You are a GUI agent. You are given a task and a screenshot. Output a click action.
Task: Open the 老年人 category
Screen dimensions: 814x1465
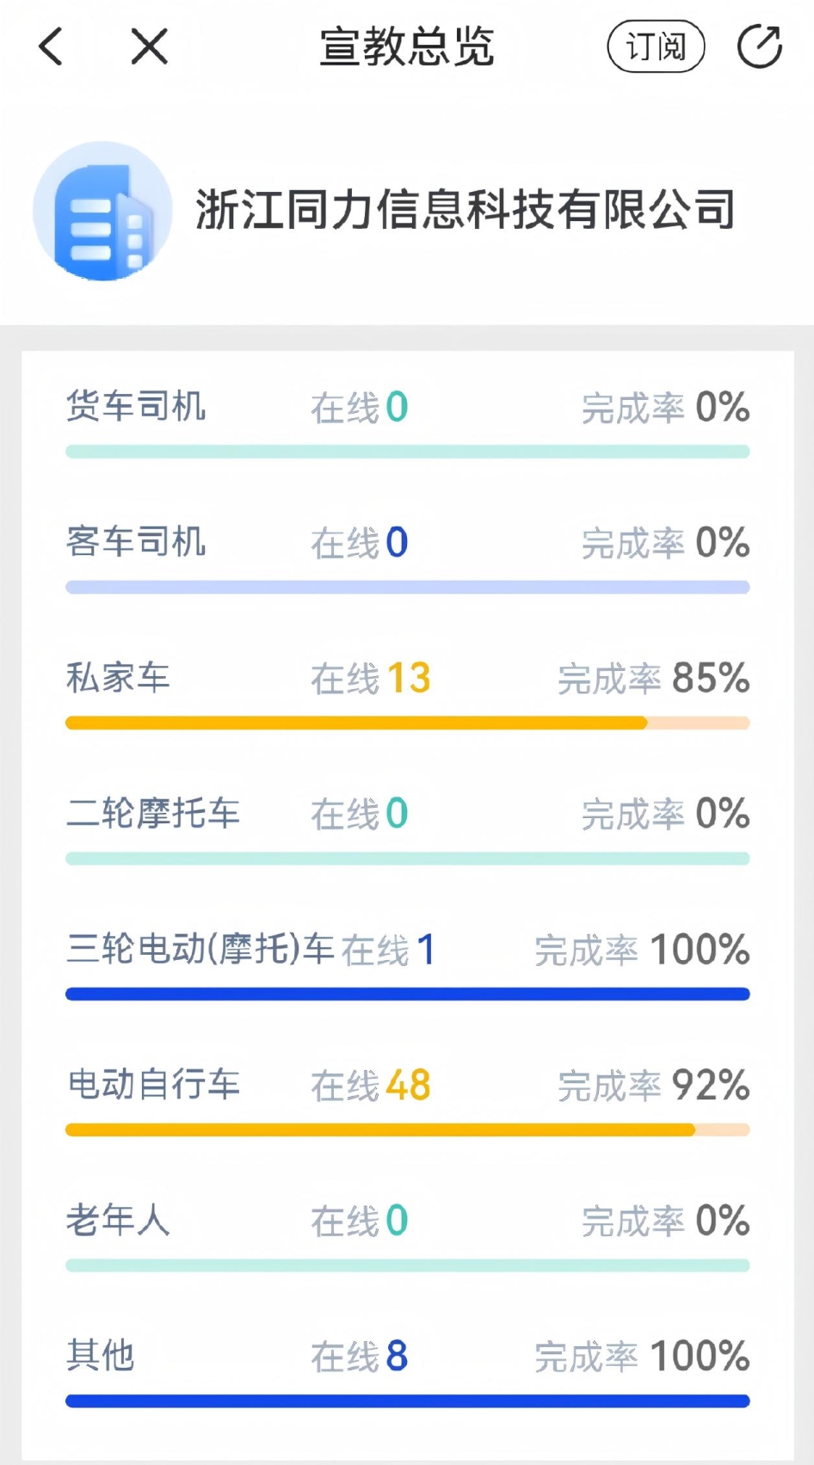(x=118, y=1220)
